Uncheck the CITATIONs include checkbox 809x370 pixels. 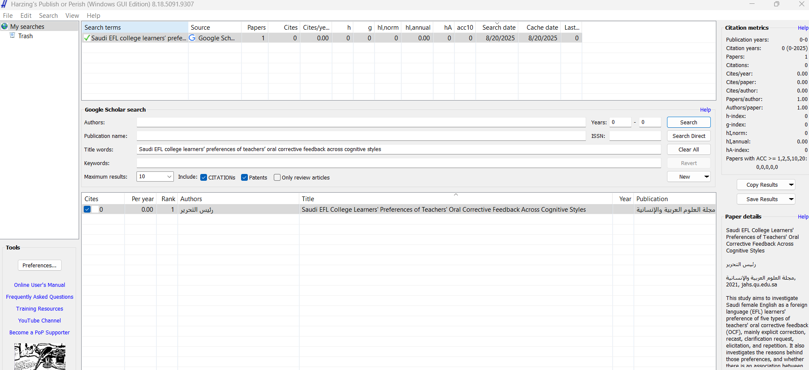coord(204,177)
